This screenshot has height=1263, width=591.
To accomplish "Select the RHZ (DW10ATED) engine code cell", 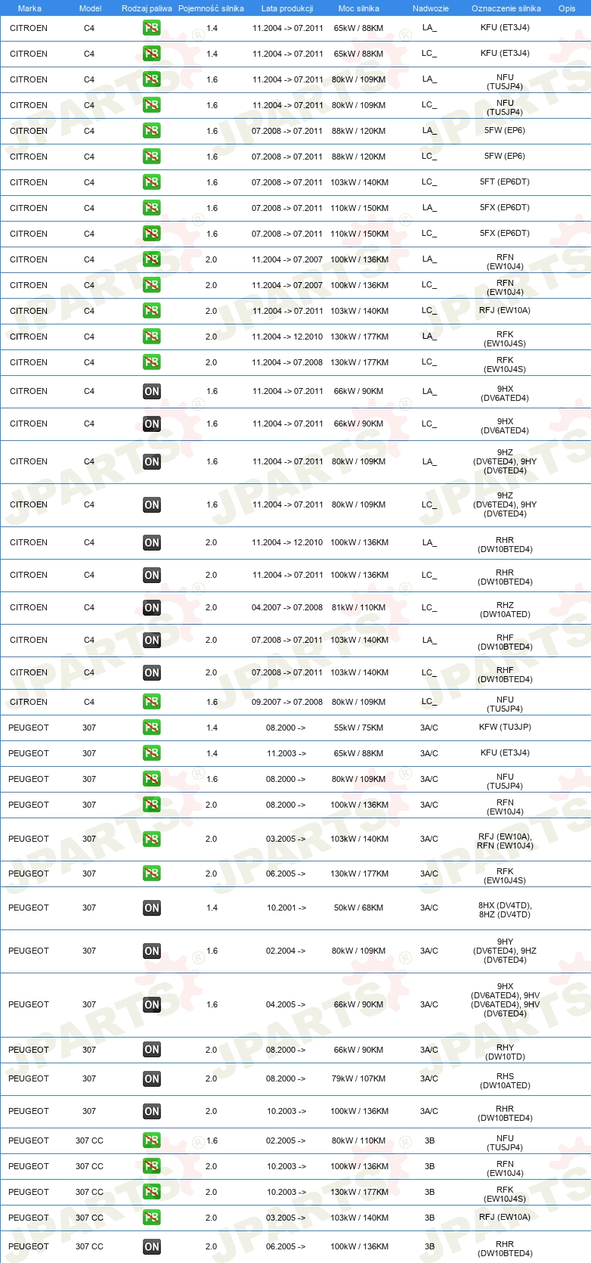I will point(505,610).
